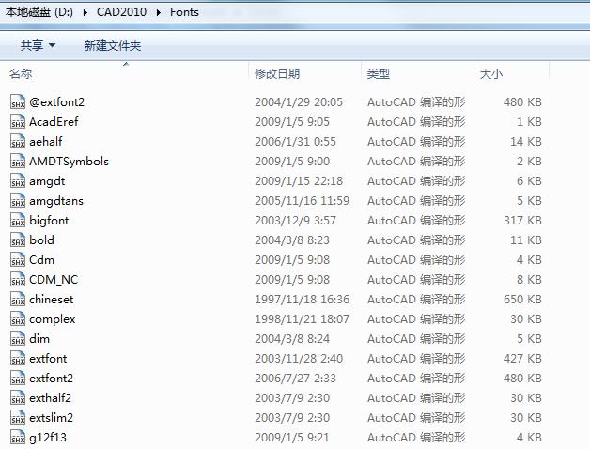Click the Fonts breadcrumb segment
This screenshot has height=449, width=590.
pos(184,12)
